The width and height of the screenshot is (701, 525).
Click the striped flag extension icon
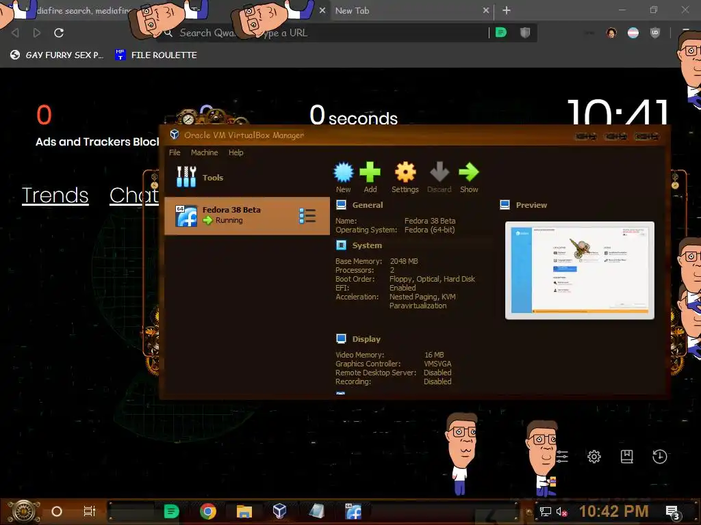coord(633,33)
